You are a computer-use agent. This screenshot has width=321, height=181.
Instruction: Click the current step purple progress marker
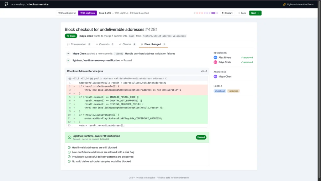[x=213, y=13]
